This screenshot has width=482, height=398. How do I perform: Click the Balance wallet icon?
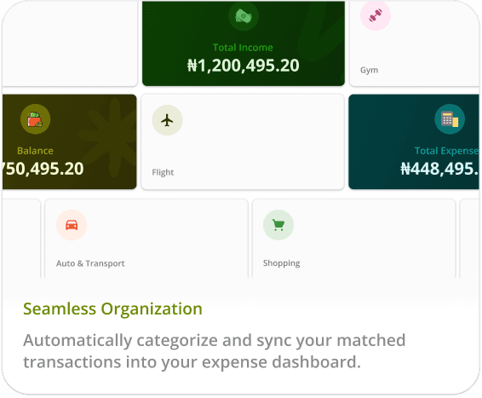(x=36, y=119)
